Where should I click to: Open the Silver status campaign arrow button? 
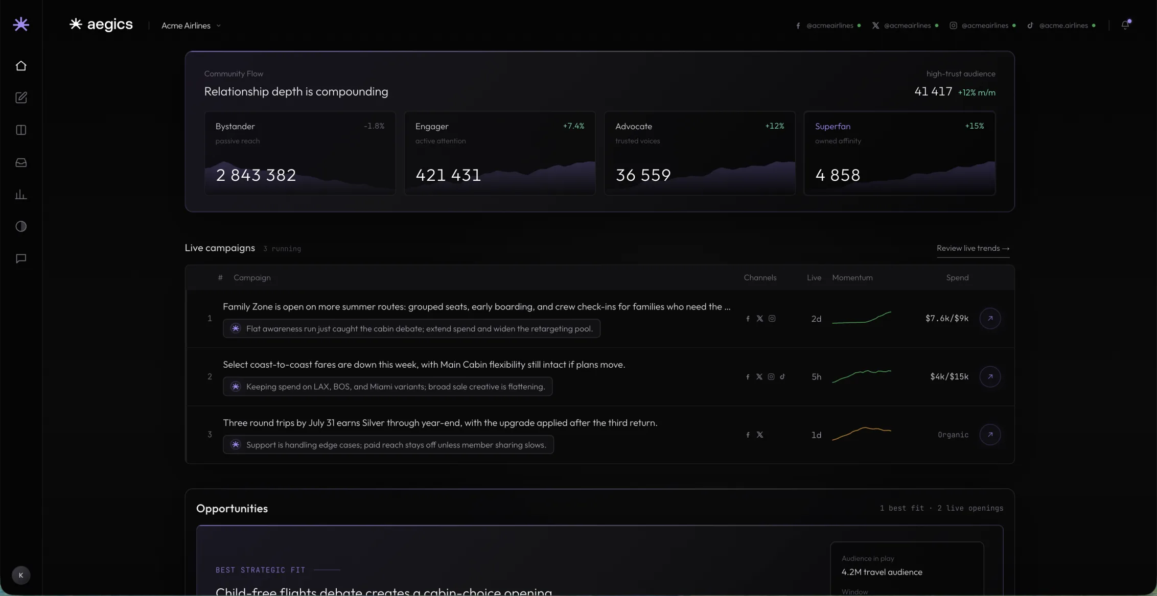990,435
